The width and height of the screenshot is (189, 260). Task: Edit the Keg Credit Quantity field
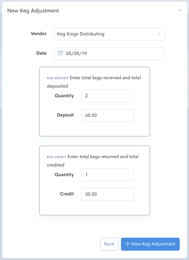(x=107, y=175)
